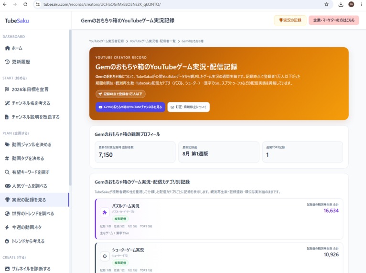The width and height of the screenshot is (366, 273).
Task: Click the 8月 第1週版 record value
Action: click(195, 153)
